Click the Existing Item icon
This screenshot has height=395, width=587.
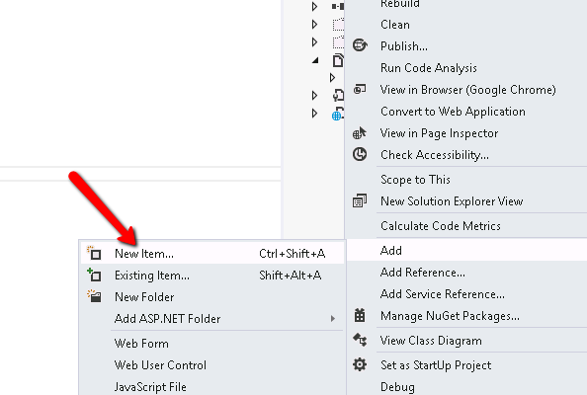[94, 275]
